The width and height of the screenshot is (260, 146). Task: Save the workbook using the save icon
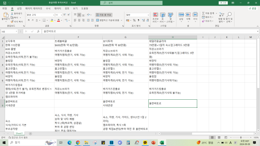pyautogui.click(x=5, y=3)
